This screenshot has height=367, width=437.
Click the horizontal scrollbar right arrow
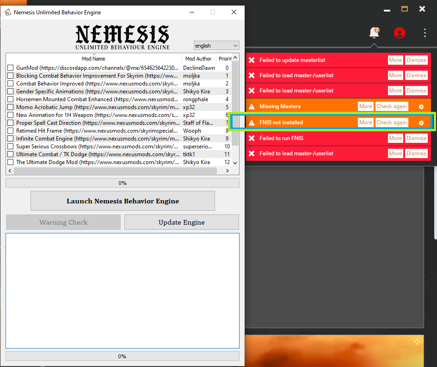tap(228, 171)
